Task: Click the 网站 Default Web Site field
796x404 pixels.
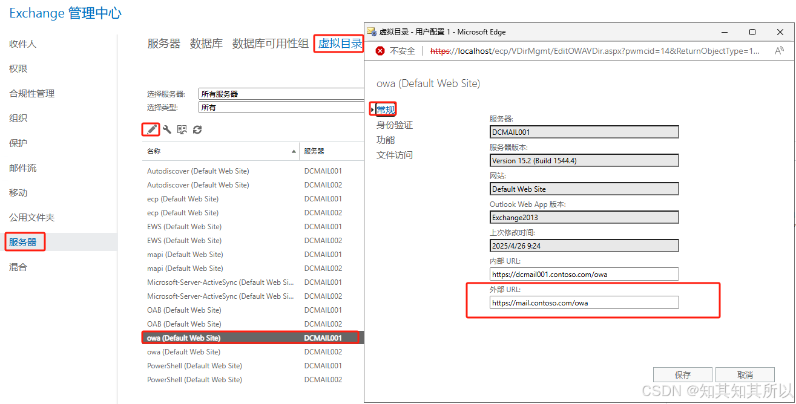Action: pyautogui.click(x=584, y=189)
